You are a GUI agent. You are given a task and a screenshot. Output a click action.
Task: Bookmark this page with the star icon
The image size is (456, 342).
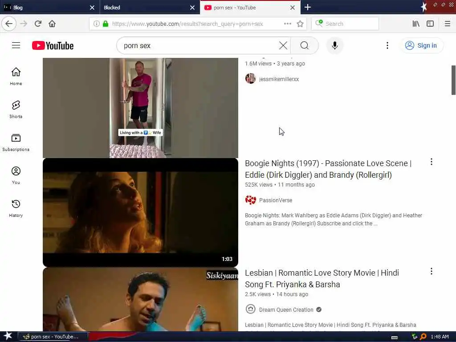click(x=300, y=24)
